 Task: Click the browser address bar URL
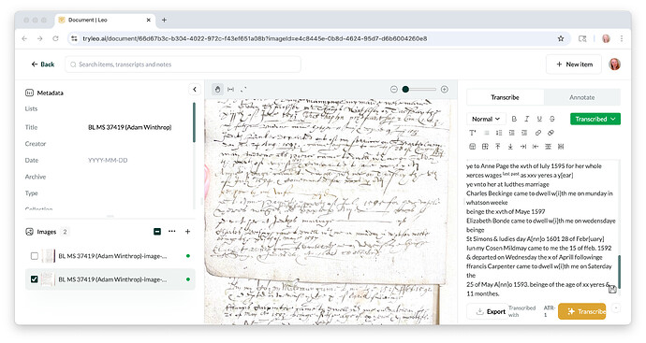click(x=255, y=38)
